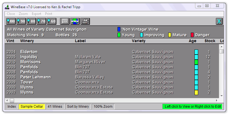Click stock value 4 for 2008 Penfolds
The height and width of the screenshot is (115, 230).
209,72
